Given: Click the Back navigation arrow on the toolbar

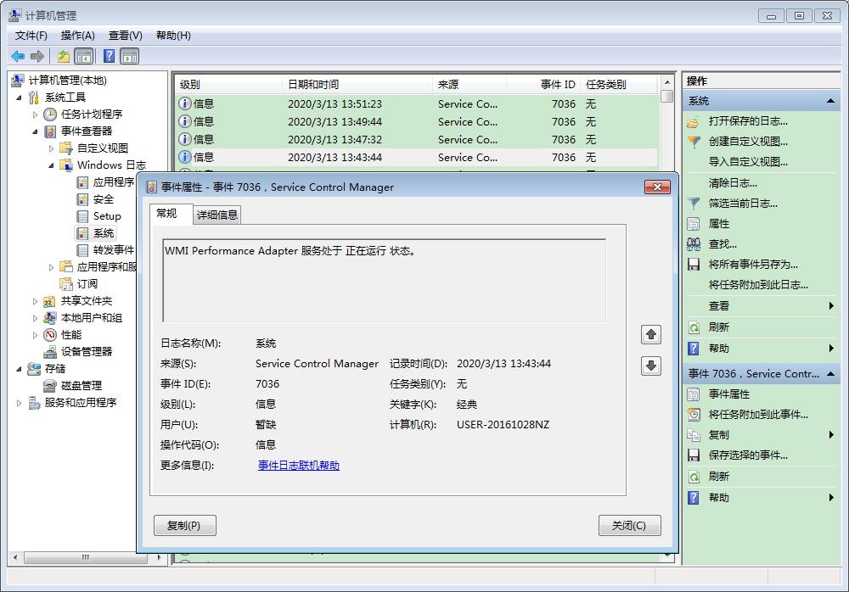Looking at the screenshot, I should [18, 56].
